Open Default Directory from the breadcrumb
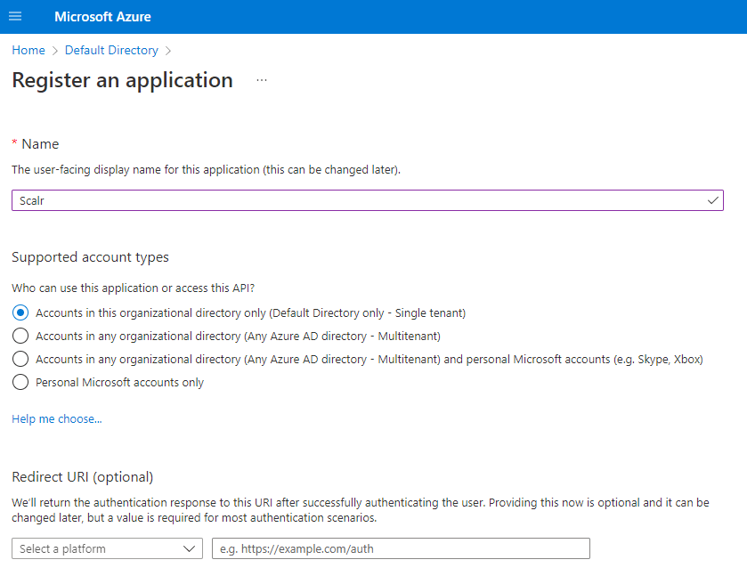 click(x=110, y=50)
